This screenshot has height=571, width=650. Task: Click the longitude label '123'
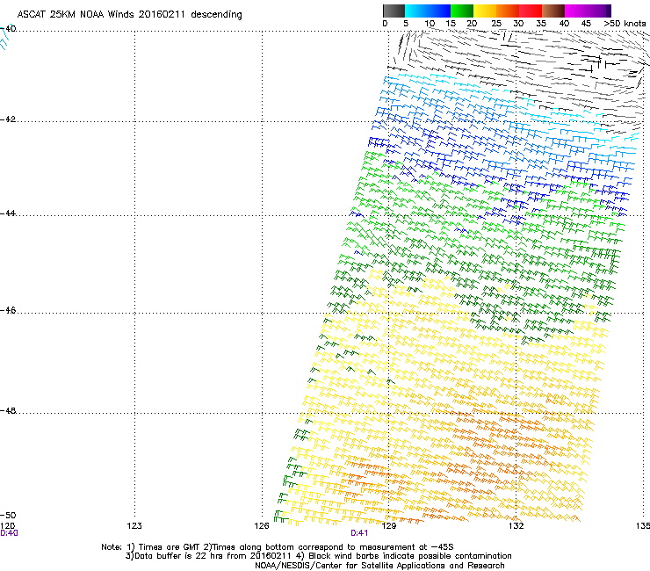(134, 526)
